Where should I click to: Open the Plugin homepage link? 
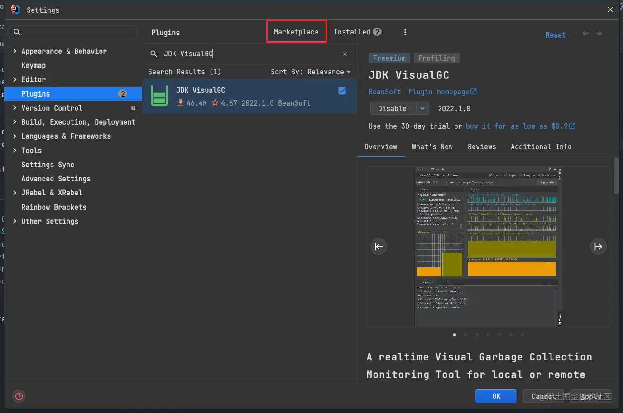pos(439,92)
